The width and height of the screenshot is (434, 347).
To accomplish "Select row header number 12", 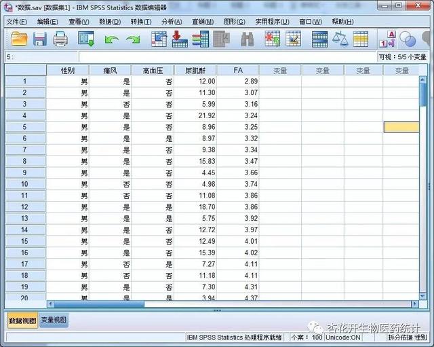I will [x=25, y=207].
